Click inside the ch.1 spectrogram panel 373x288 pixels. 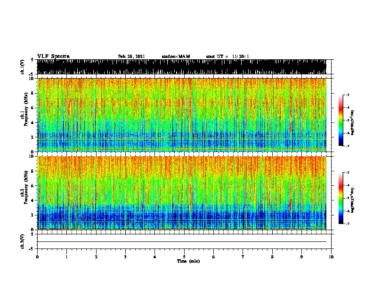tap(181, 115)
